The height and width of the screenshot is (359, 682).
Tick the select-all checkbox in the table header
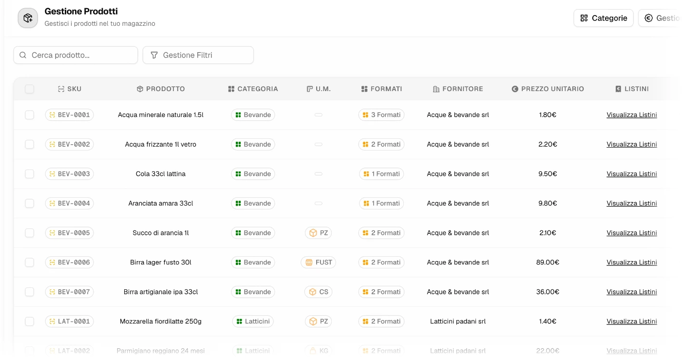[30, 89]
